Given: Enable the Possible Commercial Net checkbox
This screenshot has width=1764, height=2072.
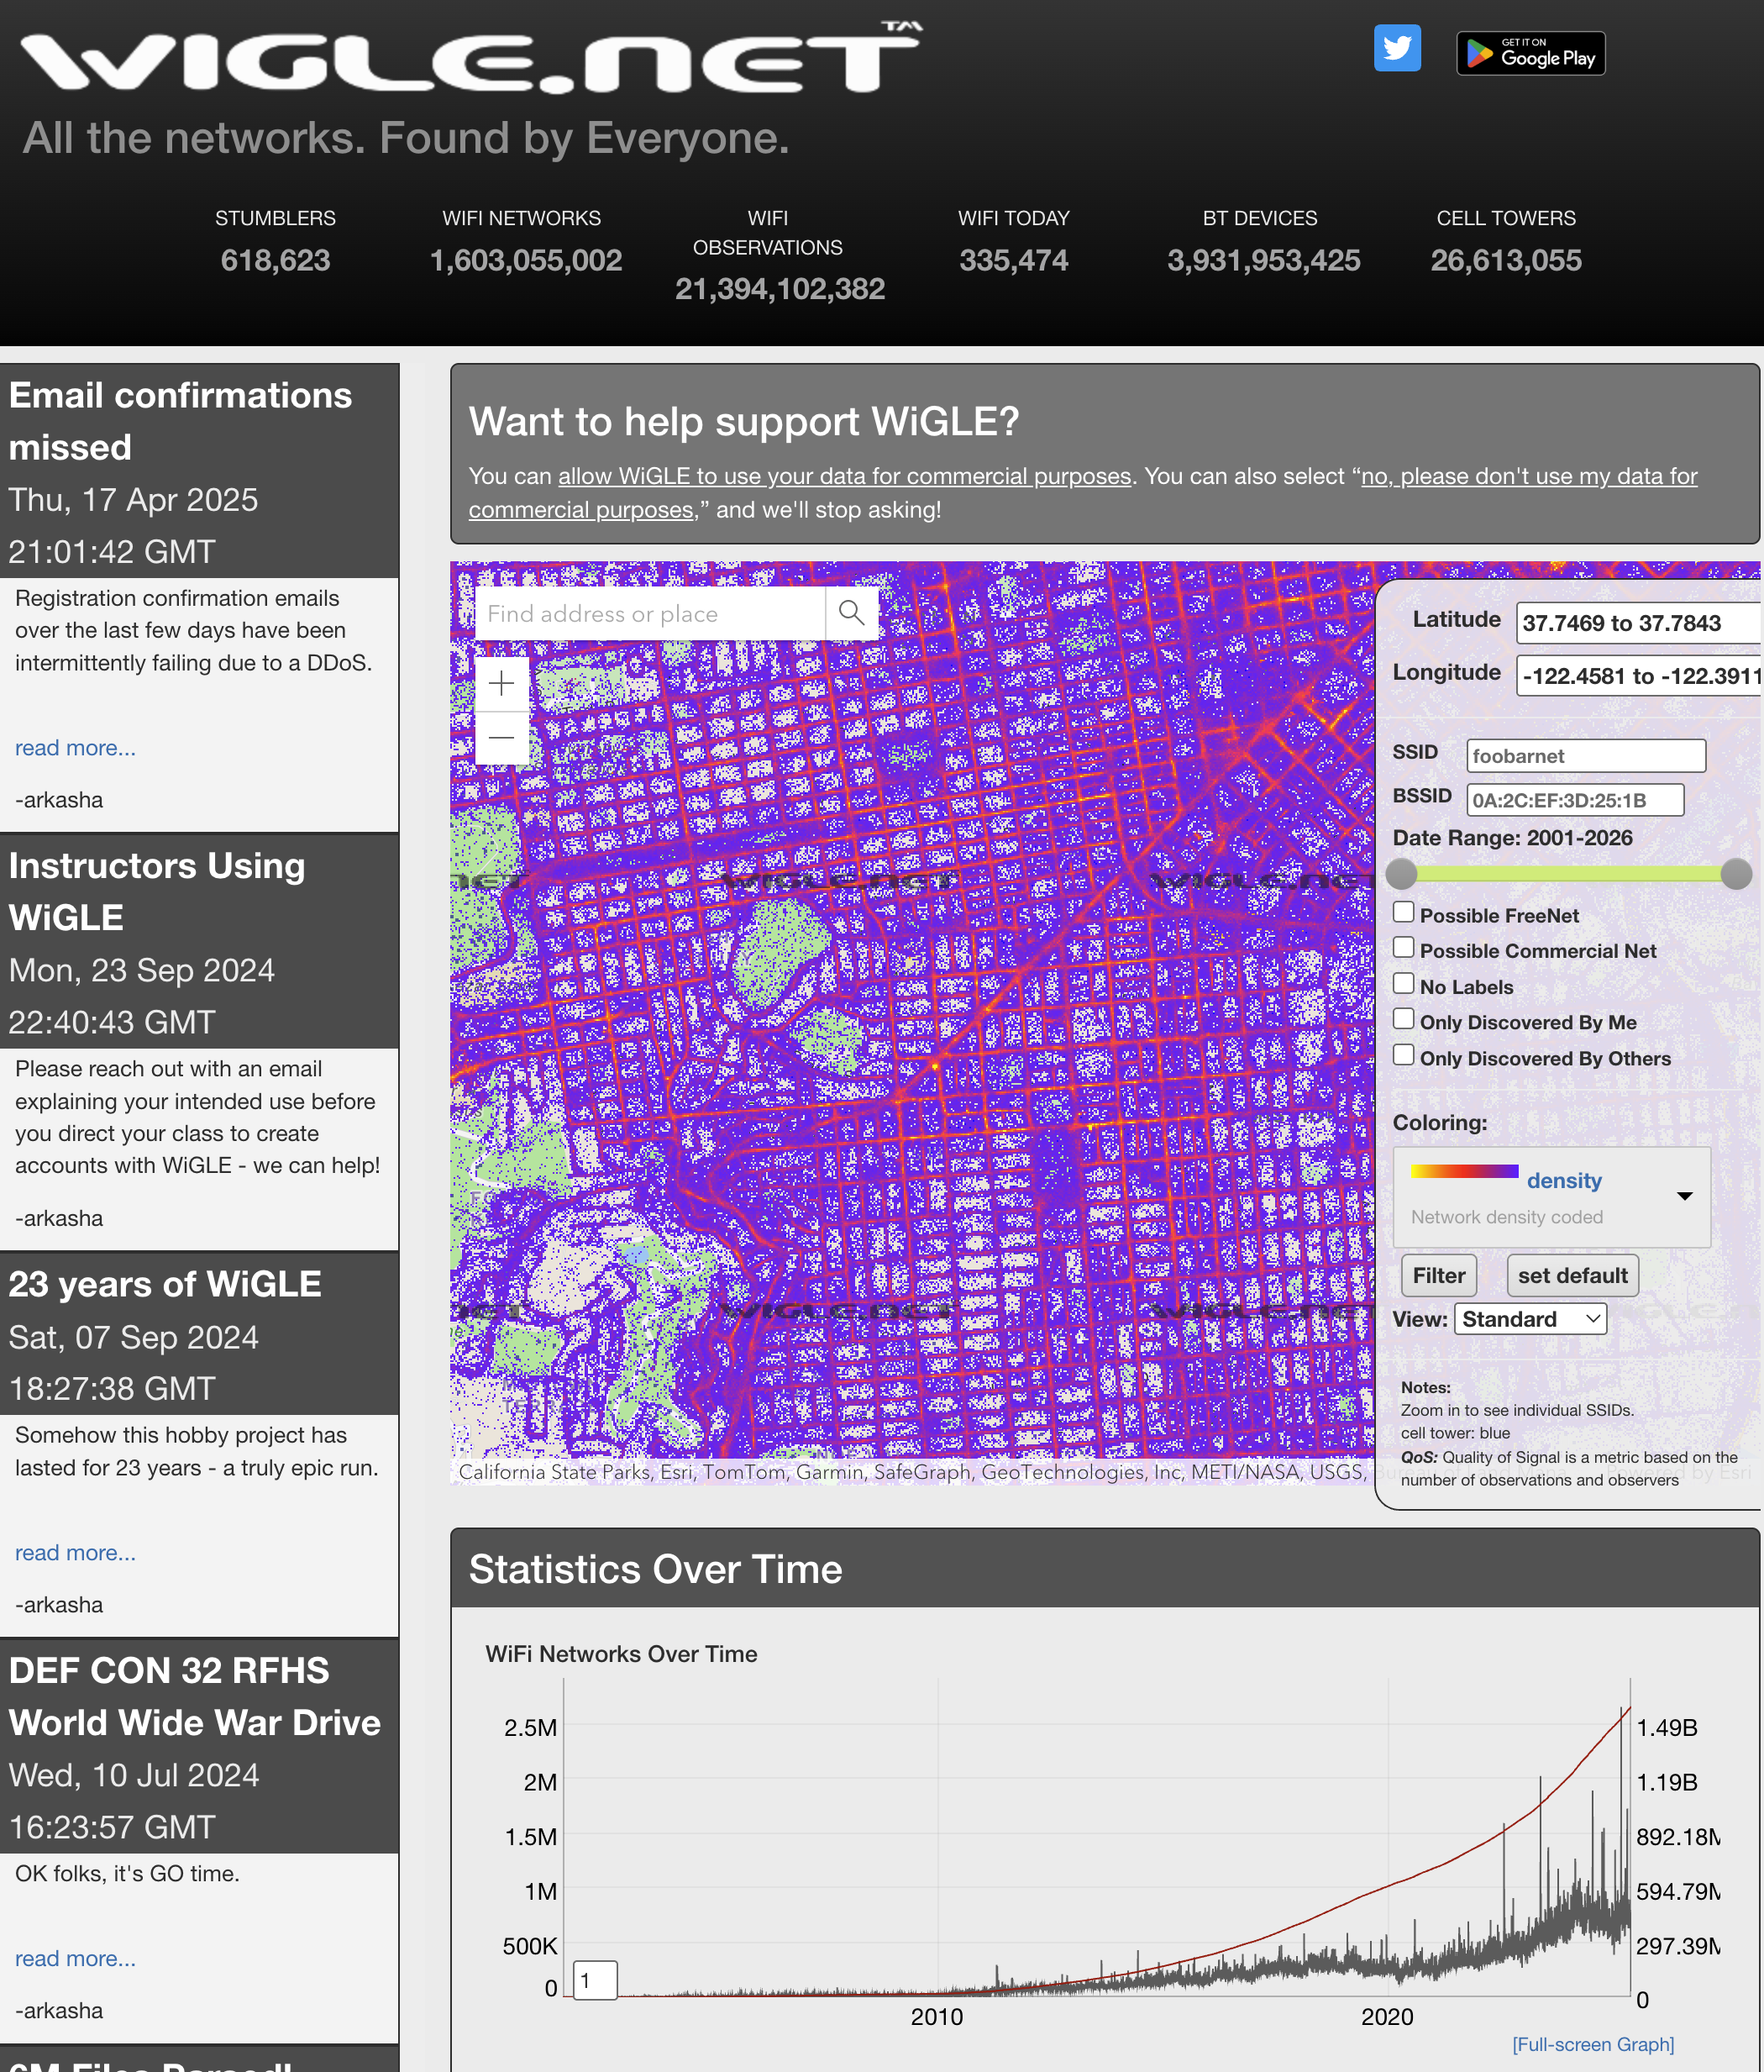Looking at the screenshot, I should 1403,947.
